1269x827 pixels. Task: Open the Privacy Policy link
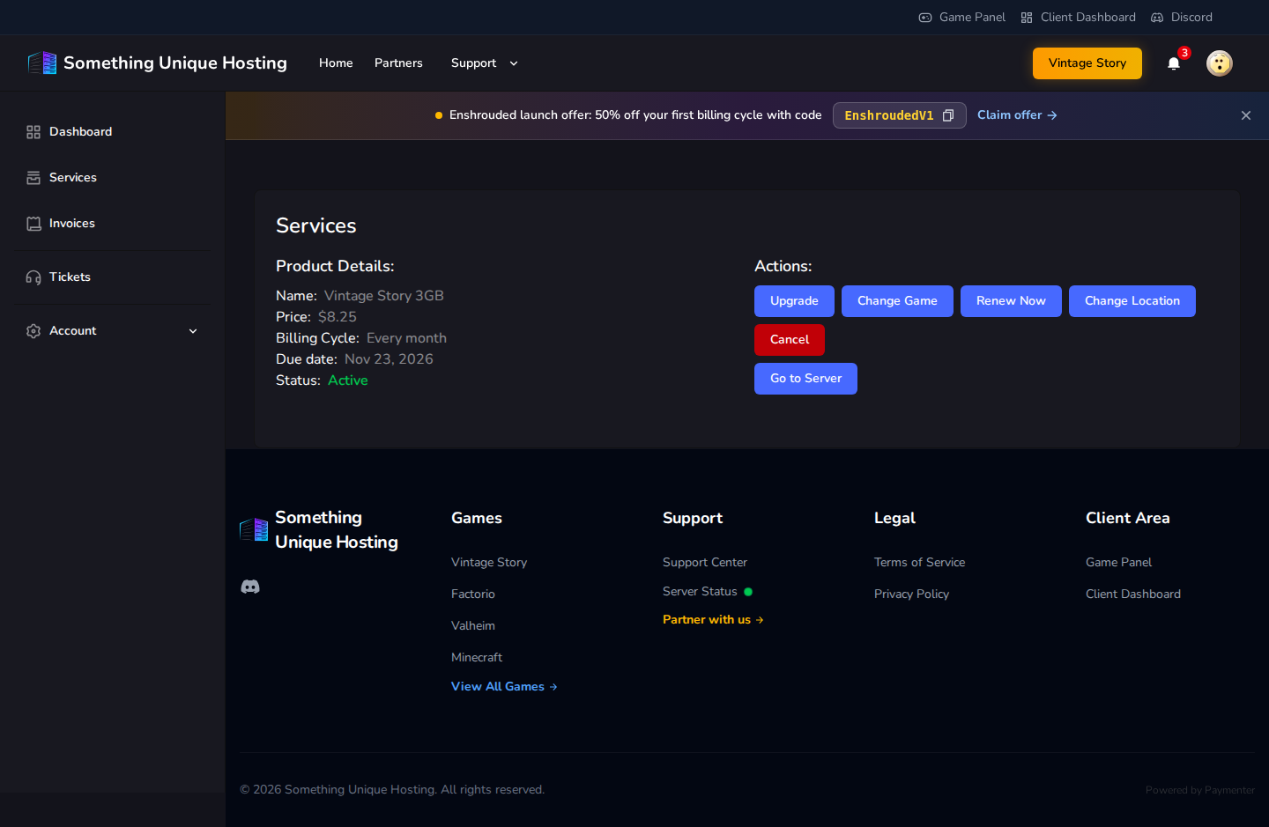[x=911, y=594]
